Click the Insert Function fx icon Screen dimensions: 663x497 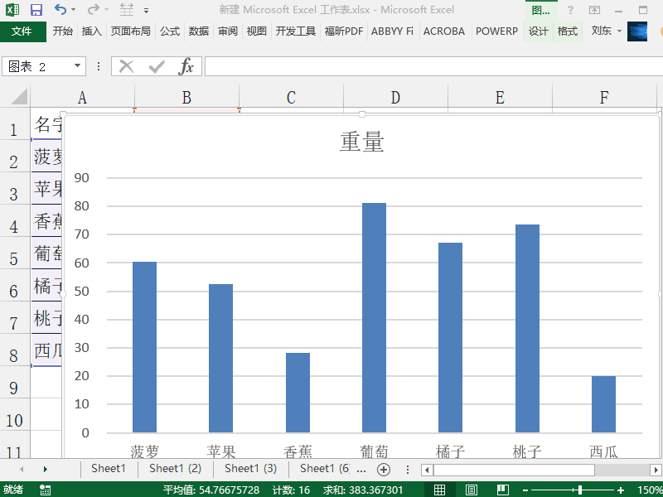tap(186, 66)
